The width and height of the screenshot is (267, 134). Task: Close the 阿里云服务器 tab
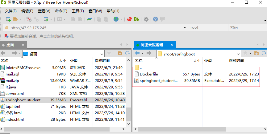tap(172, 45)
